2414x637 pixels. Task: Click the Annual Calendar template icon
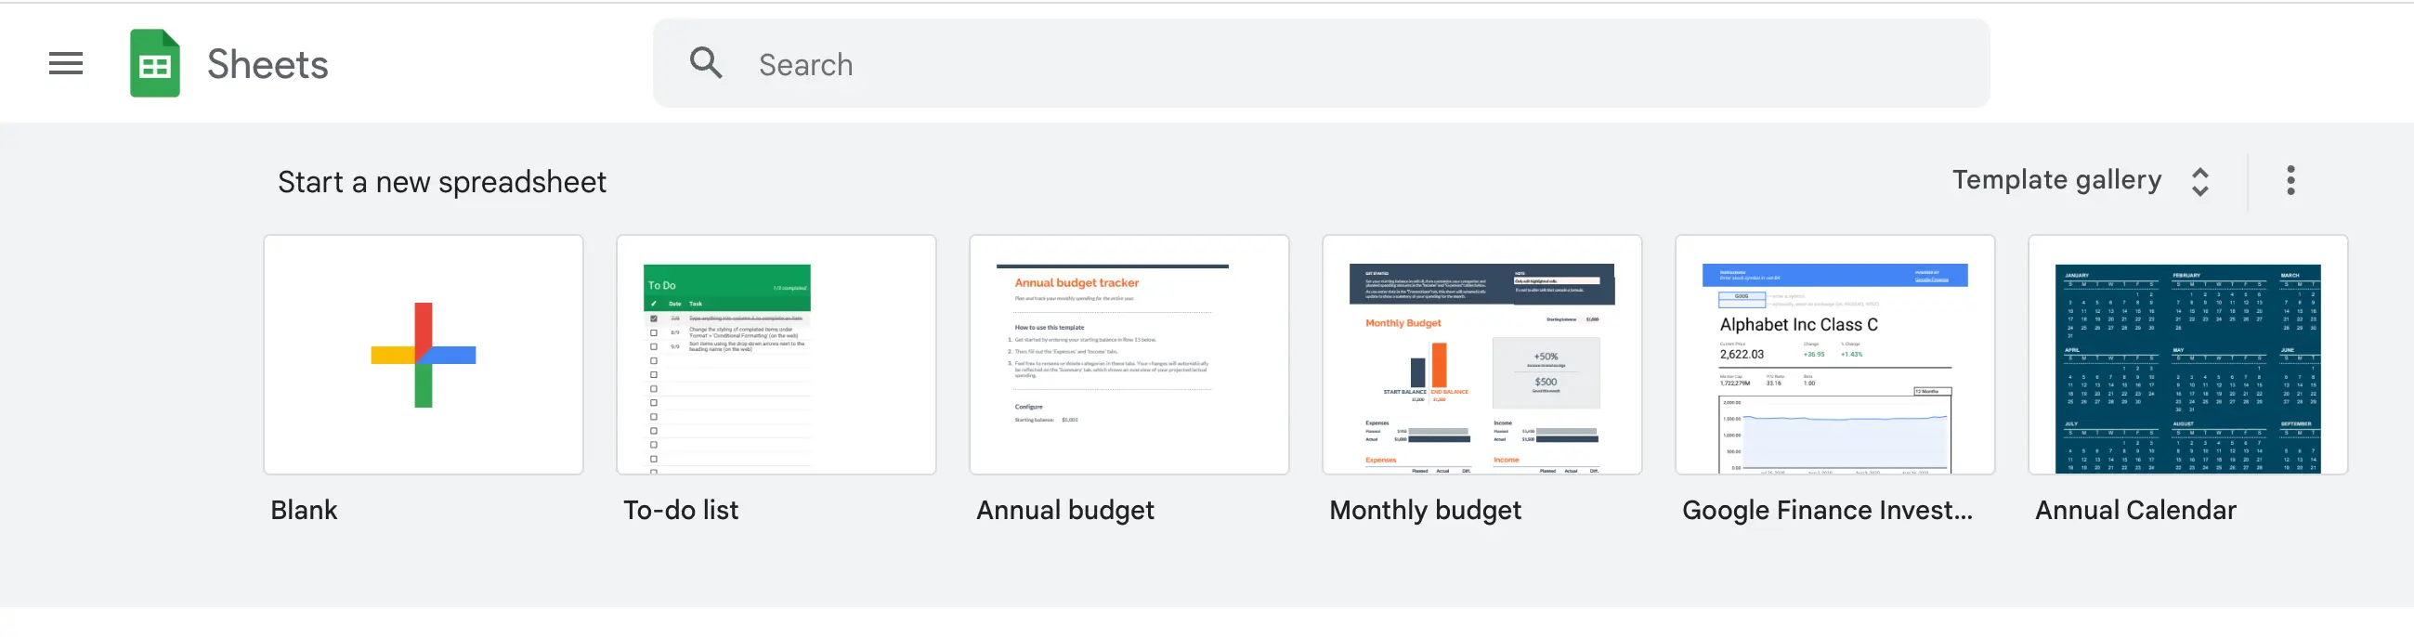coord(2187,356)
